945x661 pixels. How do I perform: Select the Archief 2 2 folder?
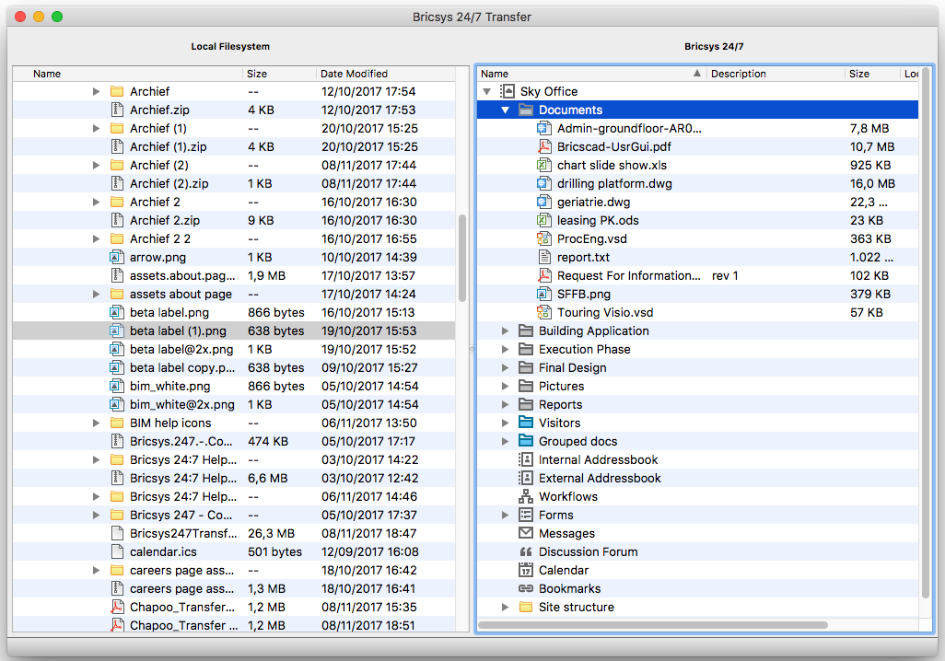click(234, 238)
